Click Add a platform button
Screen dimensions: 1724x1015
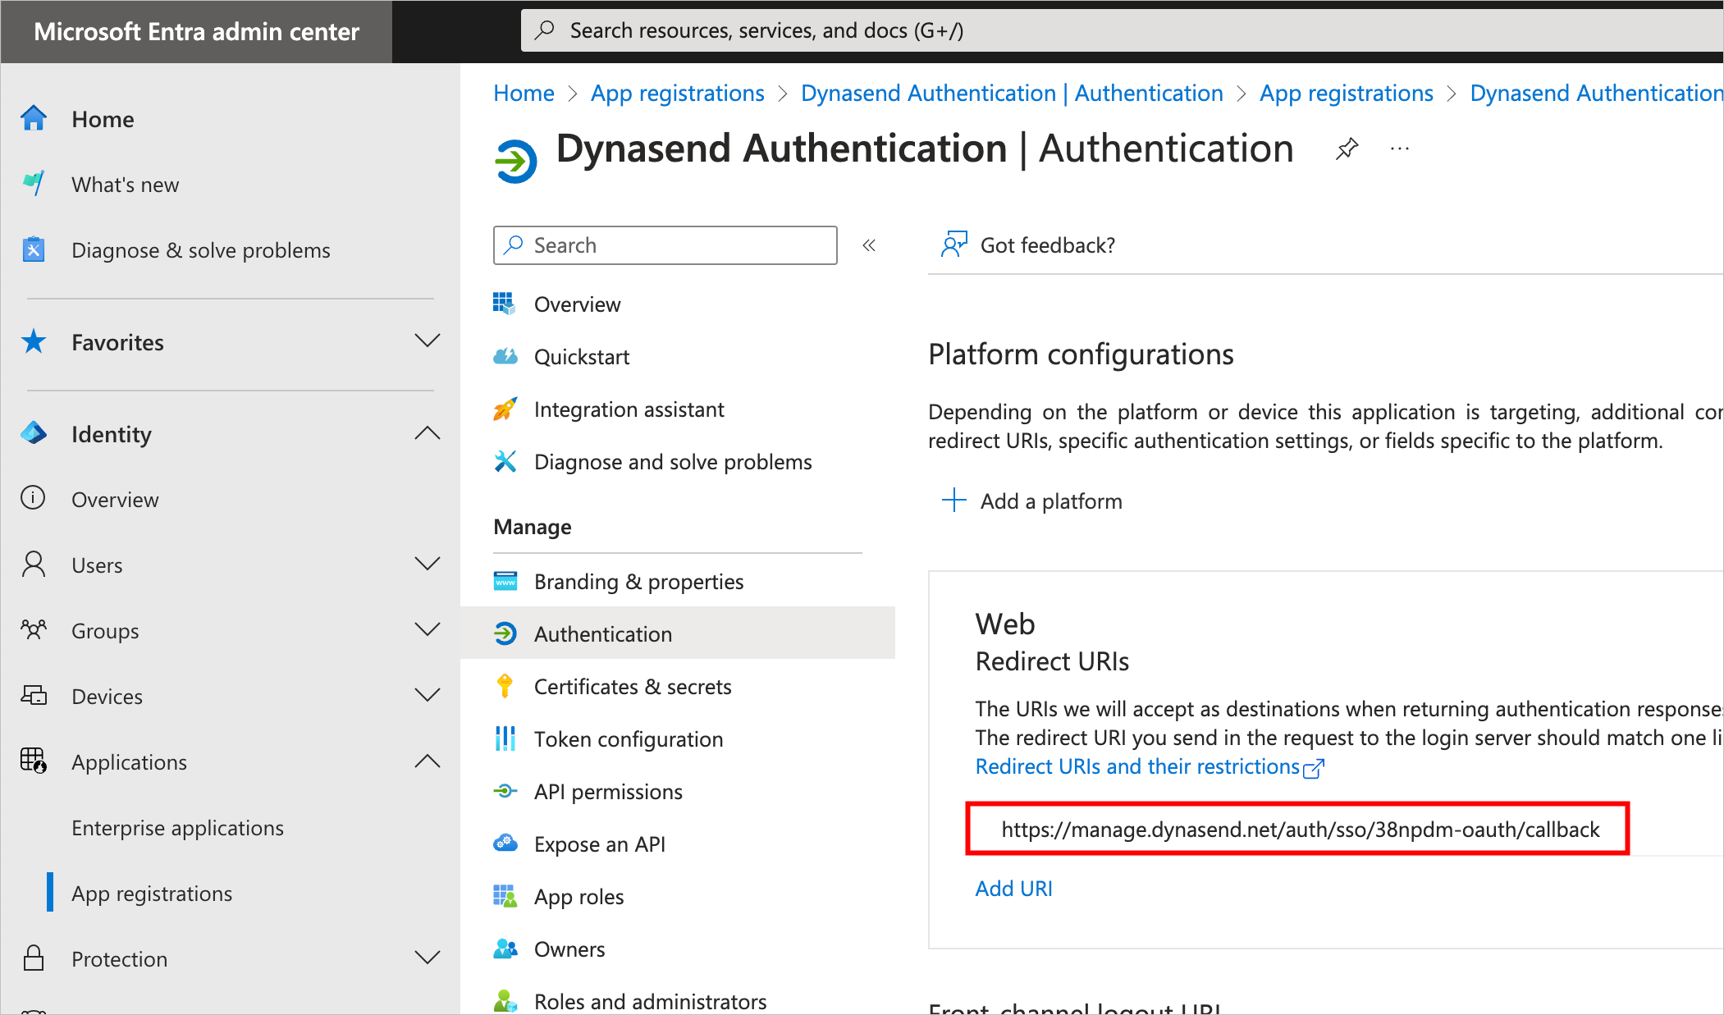coord(1031,501)
